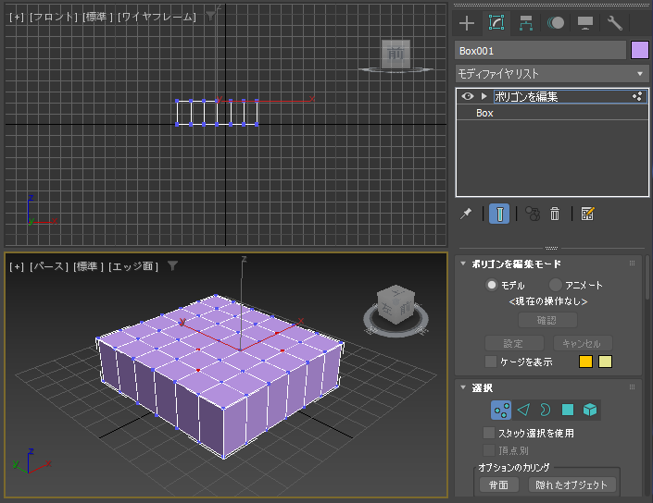Open the [エッジ面] shading menu

point(133,266)
